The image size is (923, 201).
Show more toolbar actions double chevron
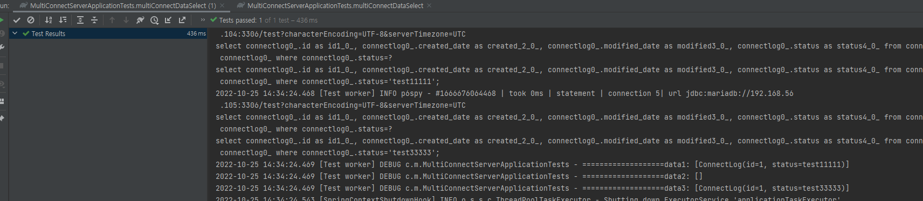[x=203, y=20]
